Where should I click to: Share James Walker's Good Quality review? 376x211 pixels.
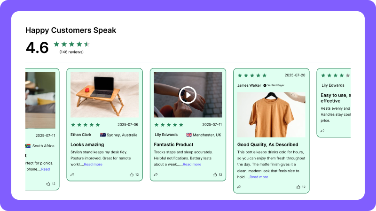[x=239, y=187]
